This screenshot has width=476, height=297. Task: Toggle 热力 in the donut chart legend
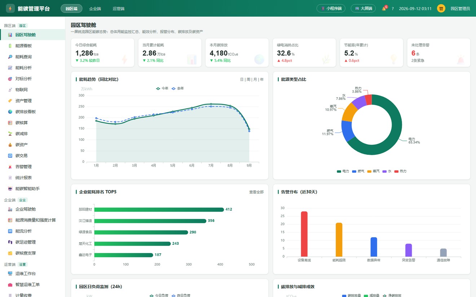click(x=400, y=171)
